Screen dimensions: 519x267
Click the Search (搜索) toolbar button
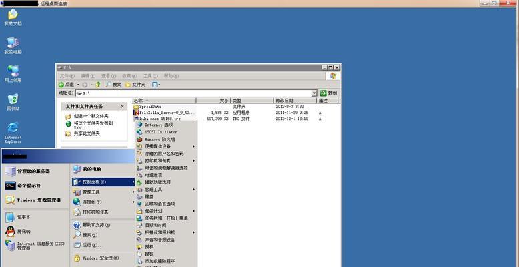pyautogui.click(x=113, y=85)
